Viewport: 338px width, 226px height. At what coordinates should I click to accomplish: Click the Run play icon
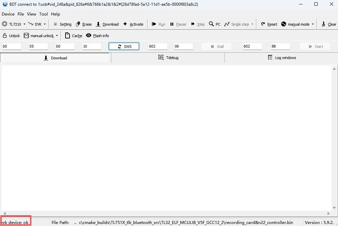click(154, 24)
